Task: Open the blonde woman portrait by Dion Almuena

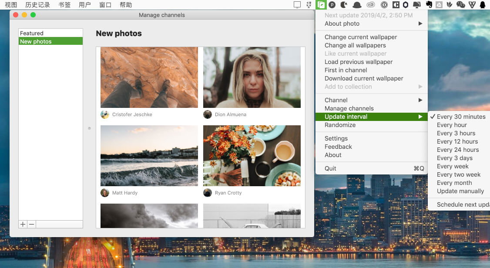Action: click(252, 77)
